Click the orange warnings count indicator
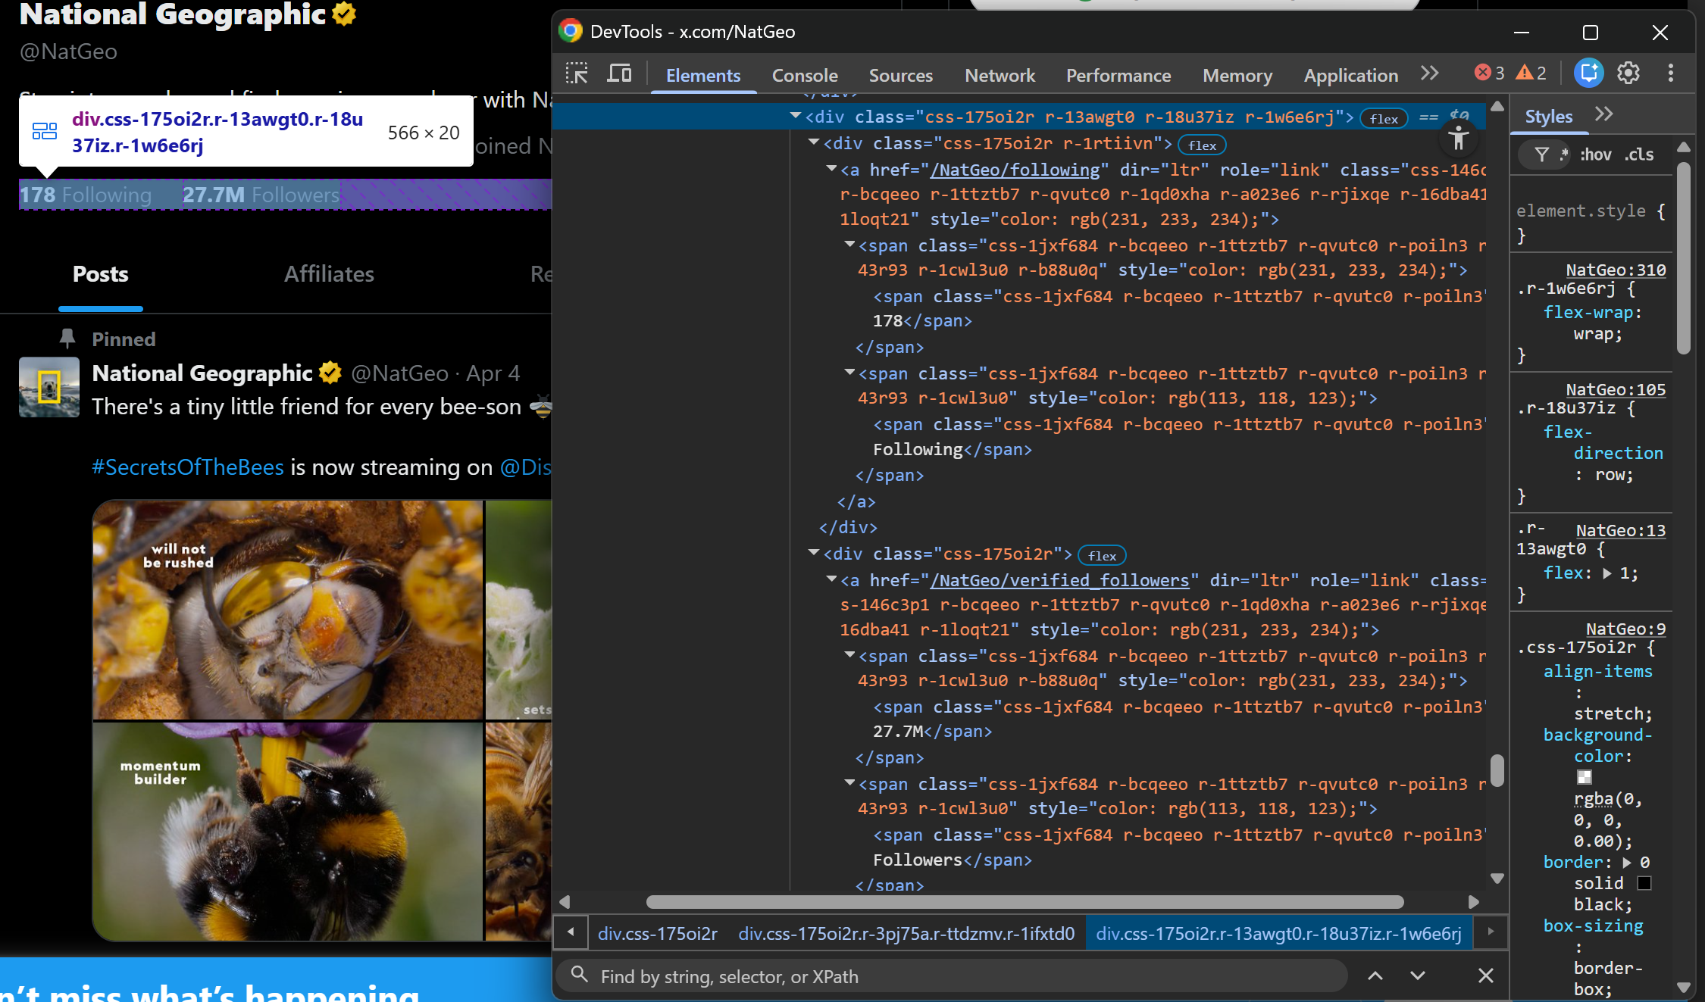 click(1531, 73)
